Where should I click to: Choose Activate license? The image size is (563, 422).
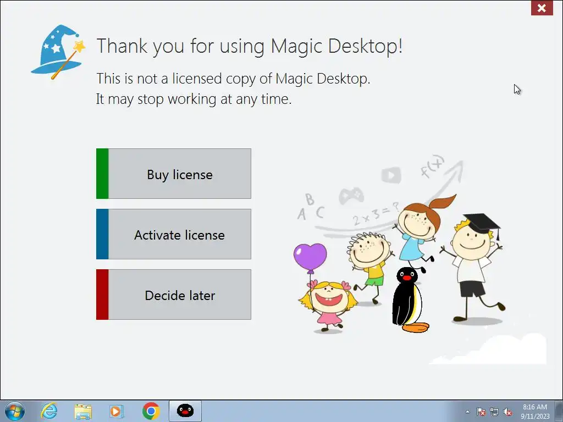[173, 234]
